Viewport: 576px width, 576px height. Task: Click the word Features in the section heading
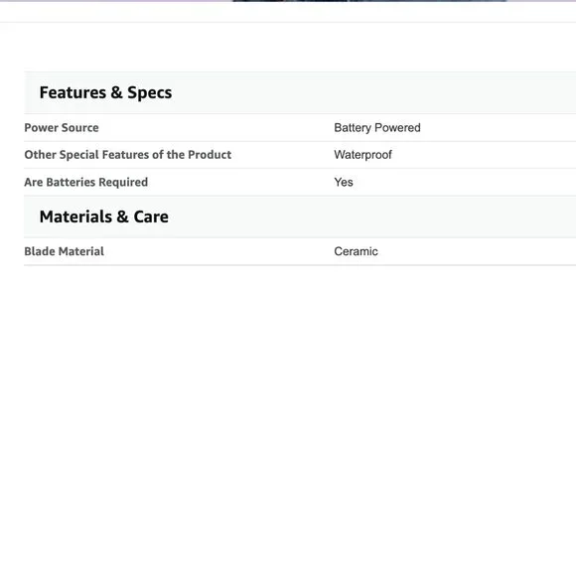click(72, 92)
